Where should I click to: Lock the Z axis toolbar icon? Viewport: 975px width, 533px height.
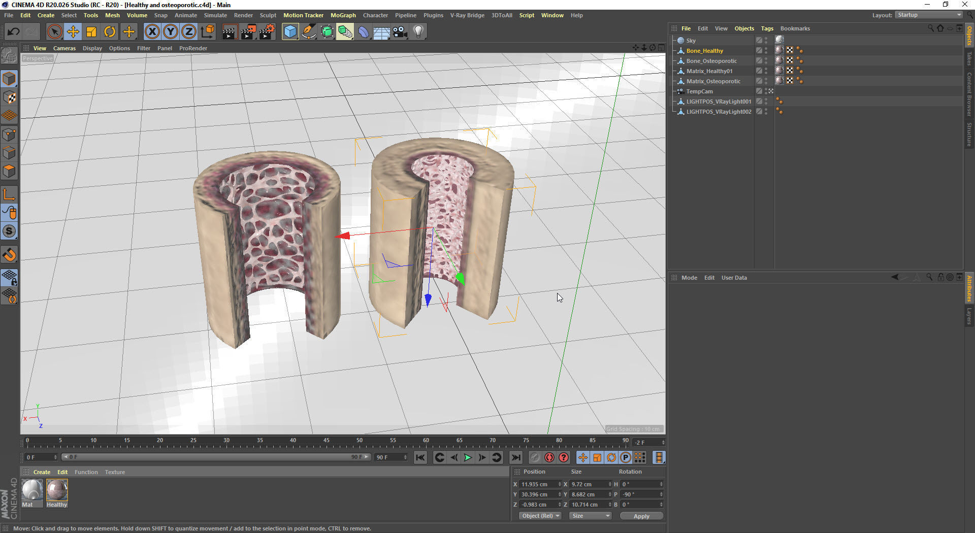(x=188, y=31)
